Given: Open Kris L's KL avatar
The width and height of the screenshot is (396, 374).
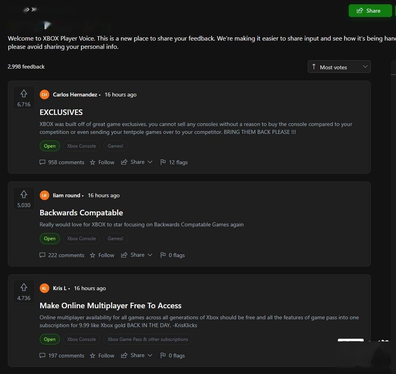Looking at the screenshot, I should point(45,288).
